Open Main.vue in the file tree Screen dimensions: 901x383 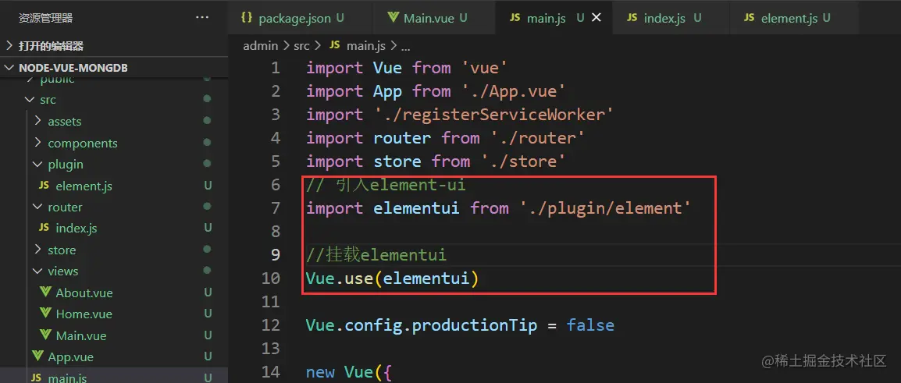coord(81,335)
